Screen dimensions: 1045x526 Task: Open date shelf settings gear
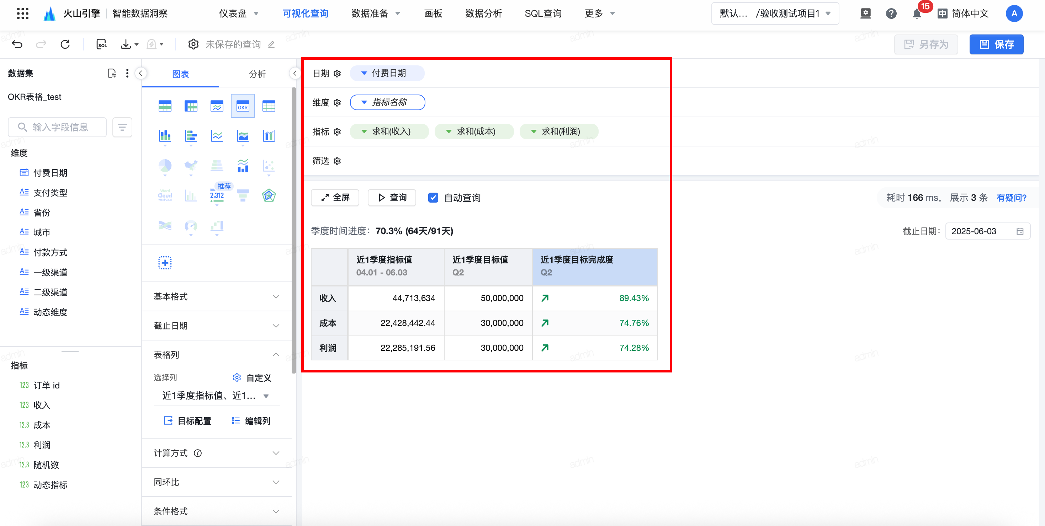(x=337, y=73)
